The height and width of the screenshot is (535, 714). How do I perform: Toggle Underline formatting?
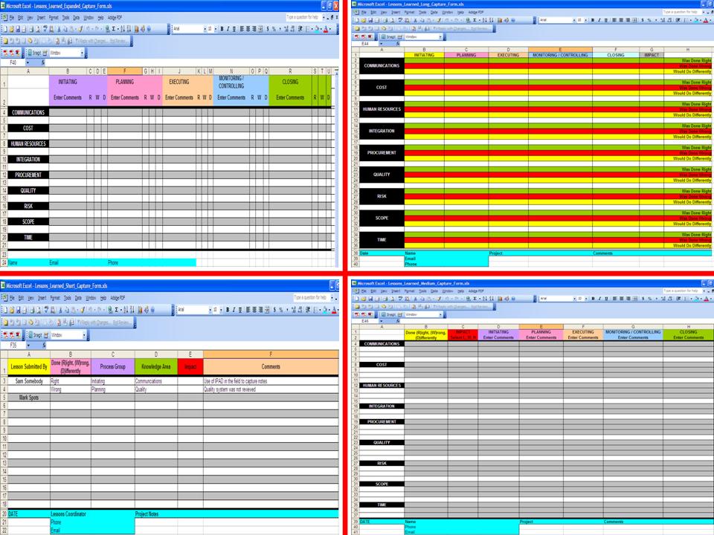point(234,29)
